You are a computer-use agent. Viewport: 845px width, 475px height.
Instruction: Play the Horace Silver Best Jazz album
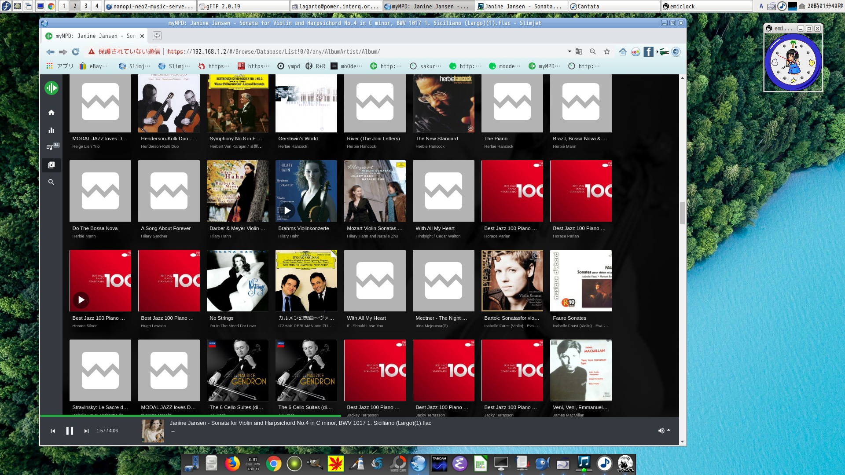(81, 300)
